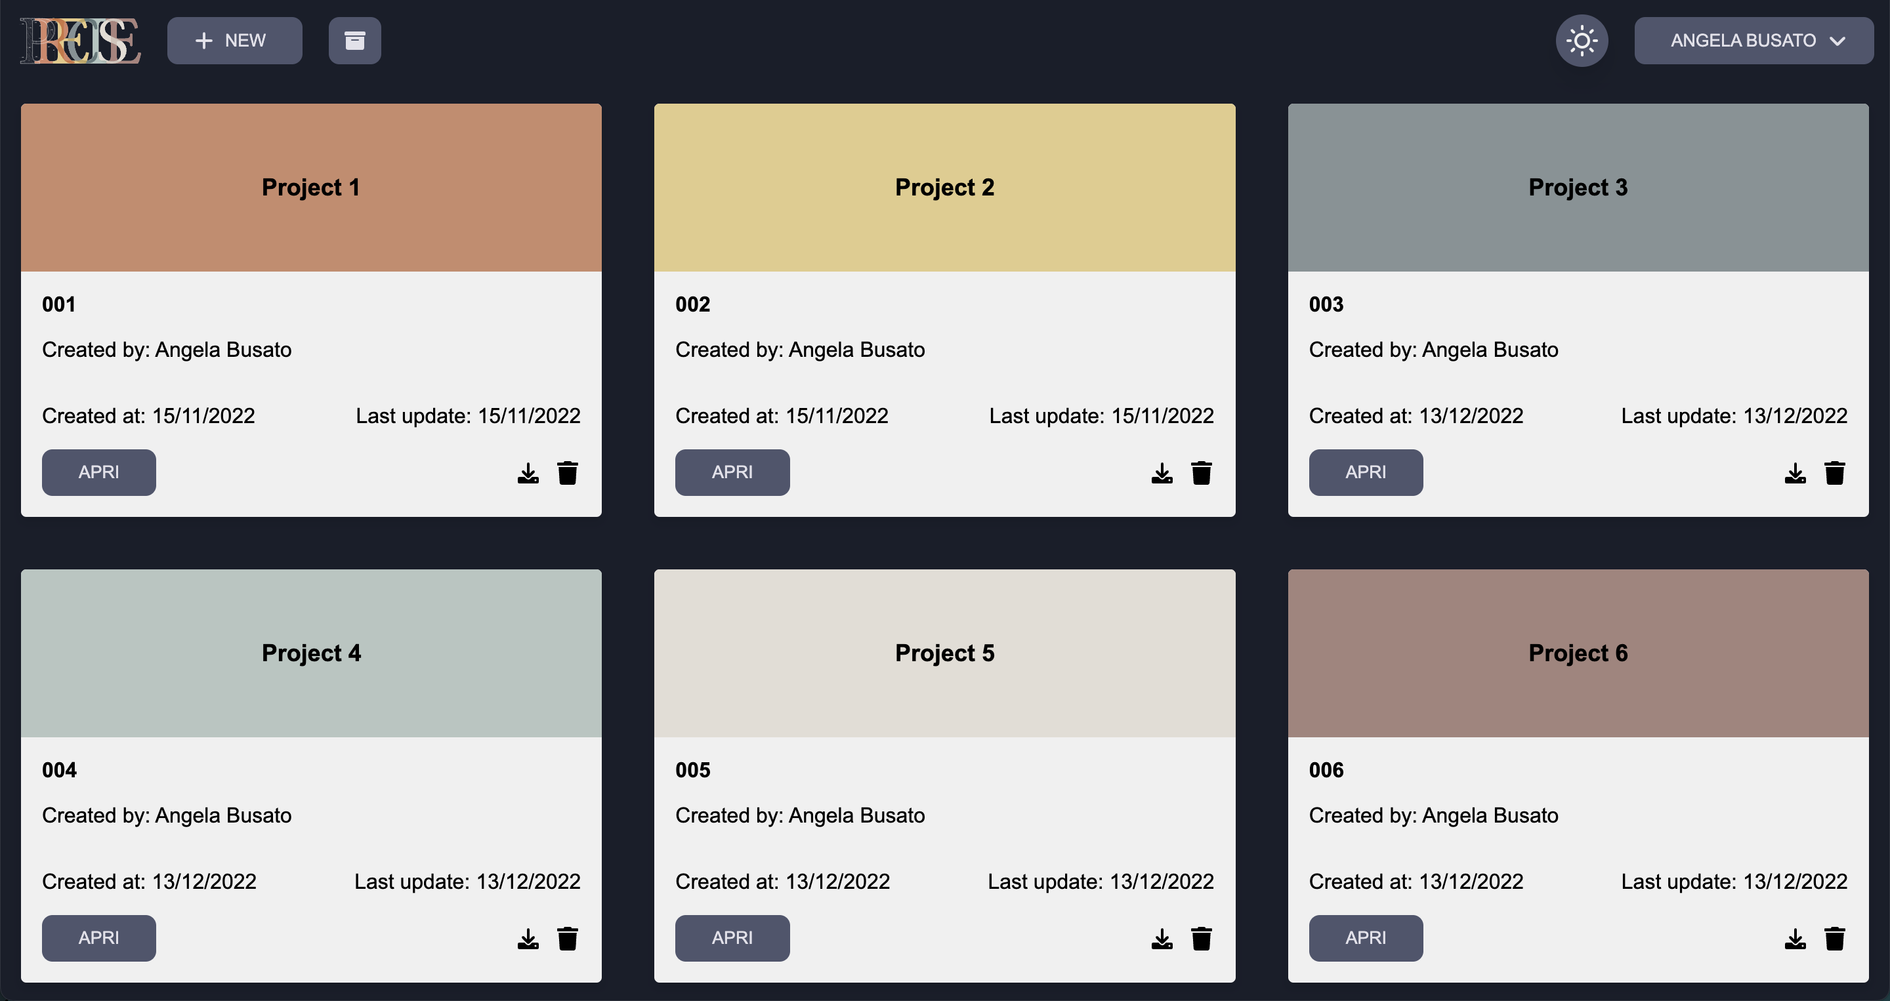The height and width of the screenshot is (1001, 1890).
Task: Click the app logo in header
Action: [x=80, y=41]
